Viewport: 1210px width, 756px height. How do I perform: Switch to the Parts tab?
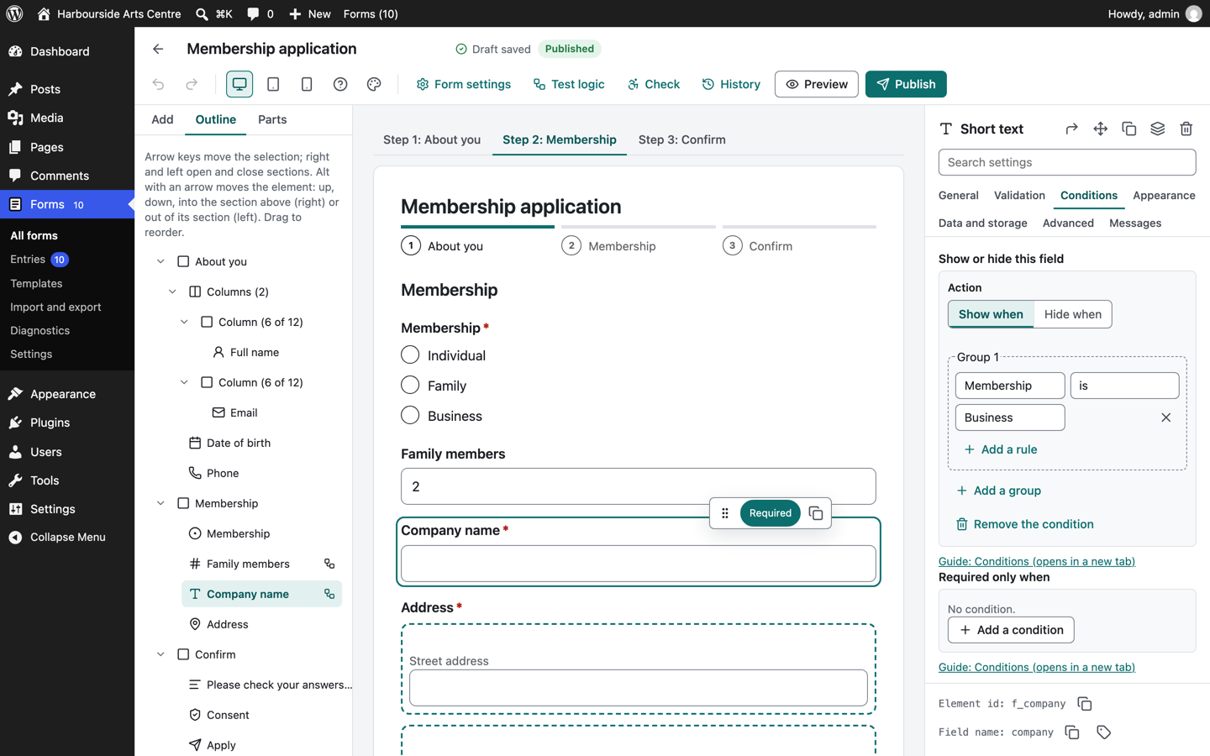[x=272, y=119]
